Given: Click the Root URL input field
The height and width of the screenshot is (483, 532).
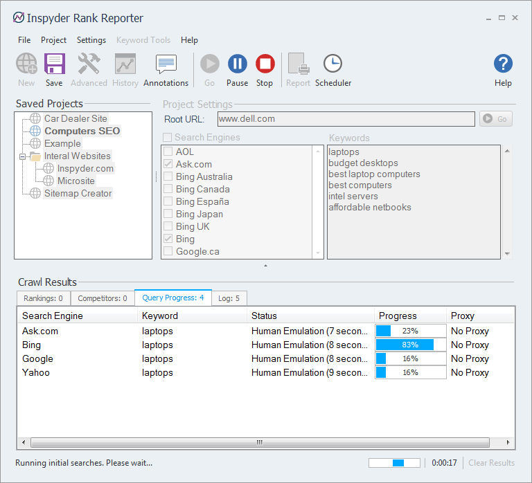Looking at the screenshot, I should click(346, 119).
